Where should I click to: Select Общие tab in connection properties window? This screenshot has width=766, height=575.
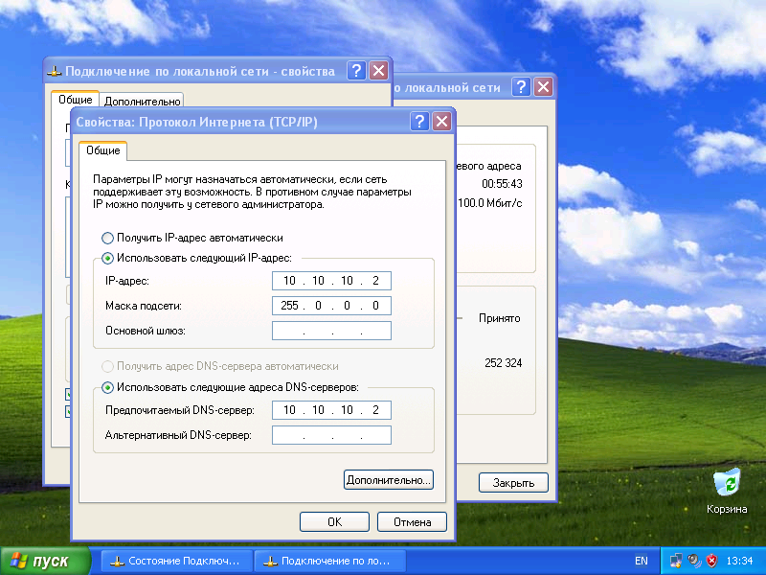click(x=76, y=100)
